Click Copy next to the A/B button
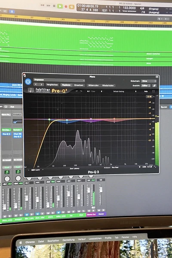172x258 pixels. 93,91
